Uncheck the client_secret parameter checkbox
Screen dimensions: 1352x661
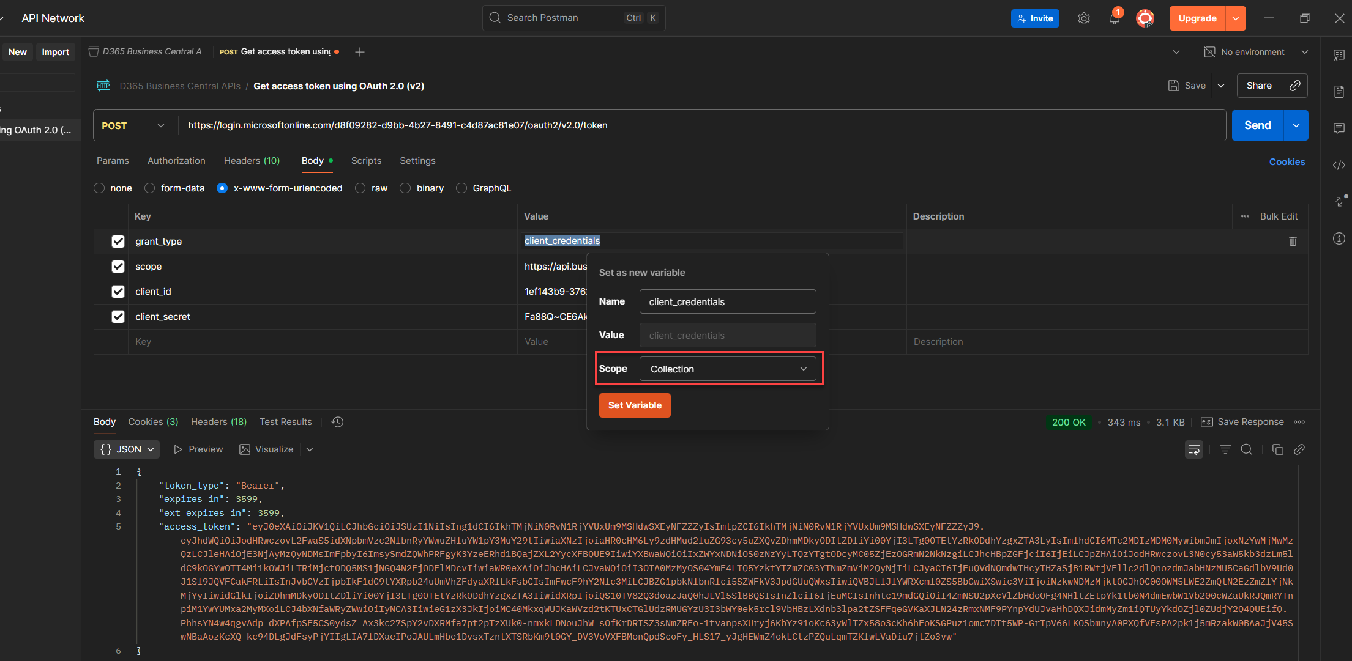[118, 317]
